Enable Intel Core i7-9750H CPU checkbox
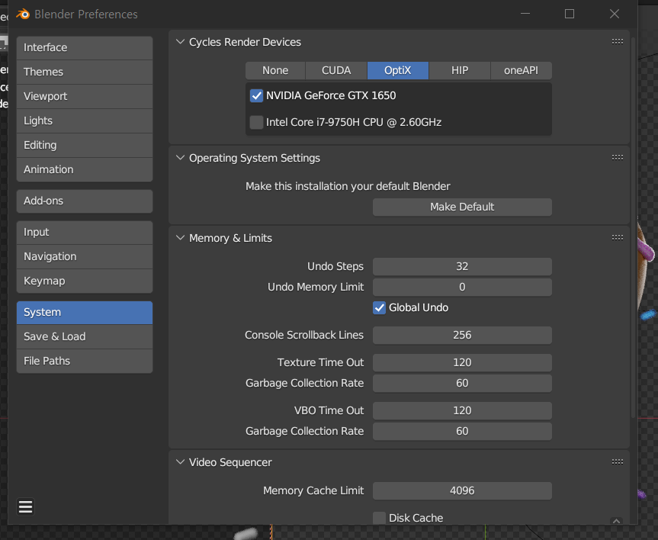658x540 pixels. pyautogui.click(x=256, y=123)
